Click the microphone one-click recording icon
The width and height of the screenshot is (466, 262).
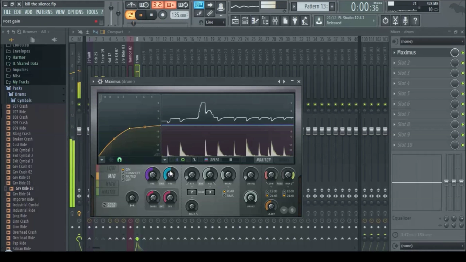coord(405,21)
